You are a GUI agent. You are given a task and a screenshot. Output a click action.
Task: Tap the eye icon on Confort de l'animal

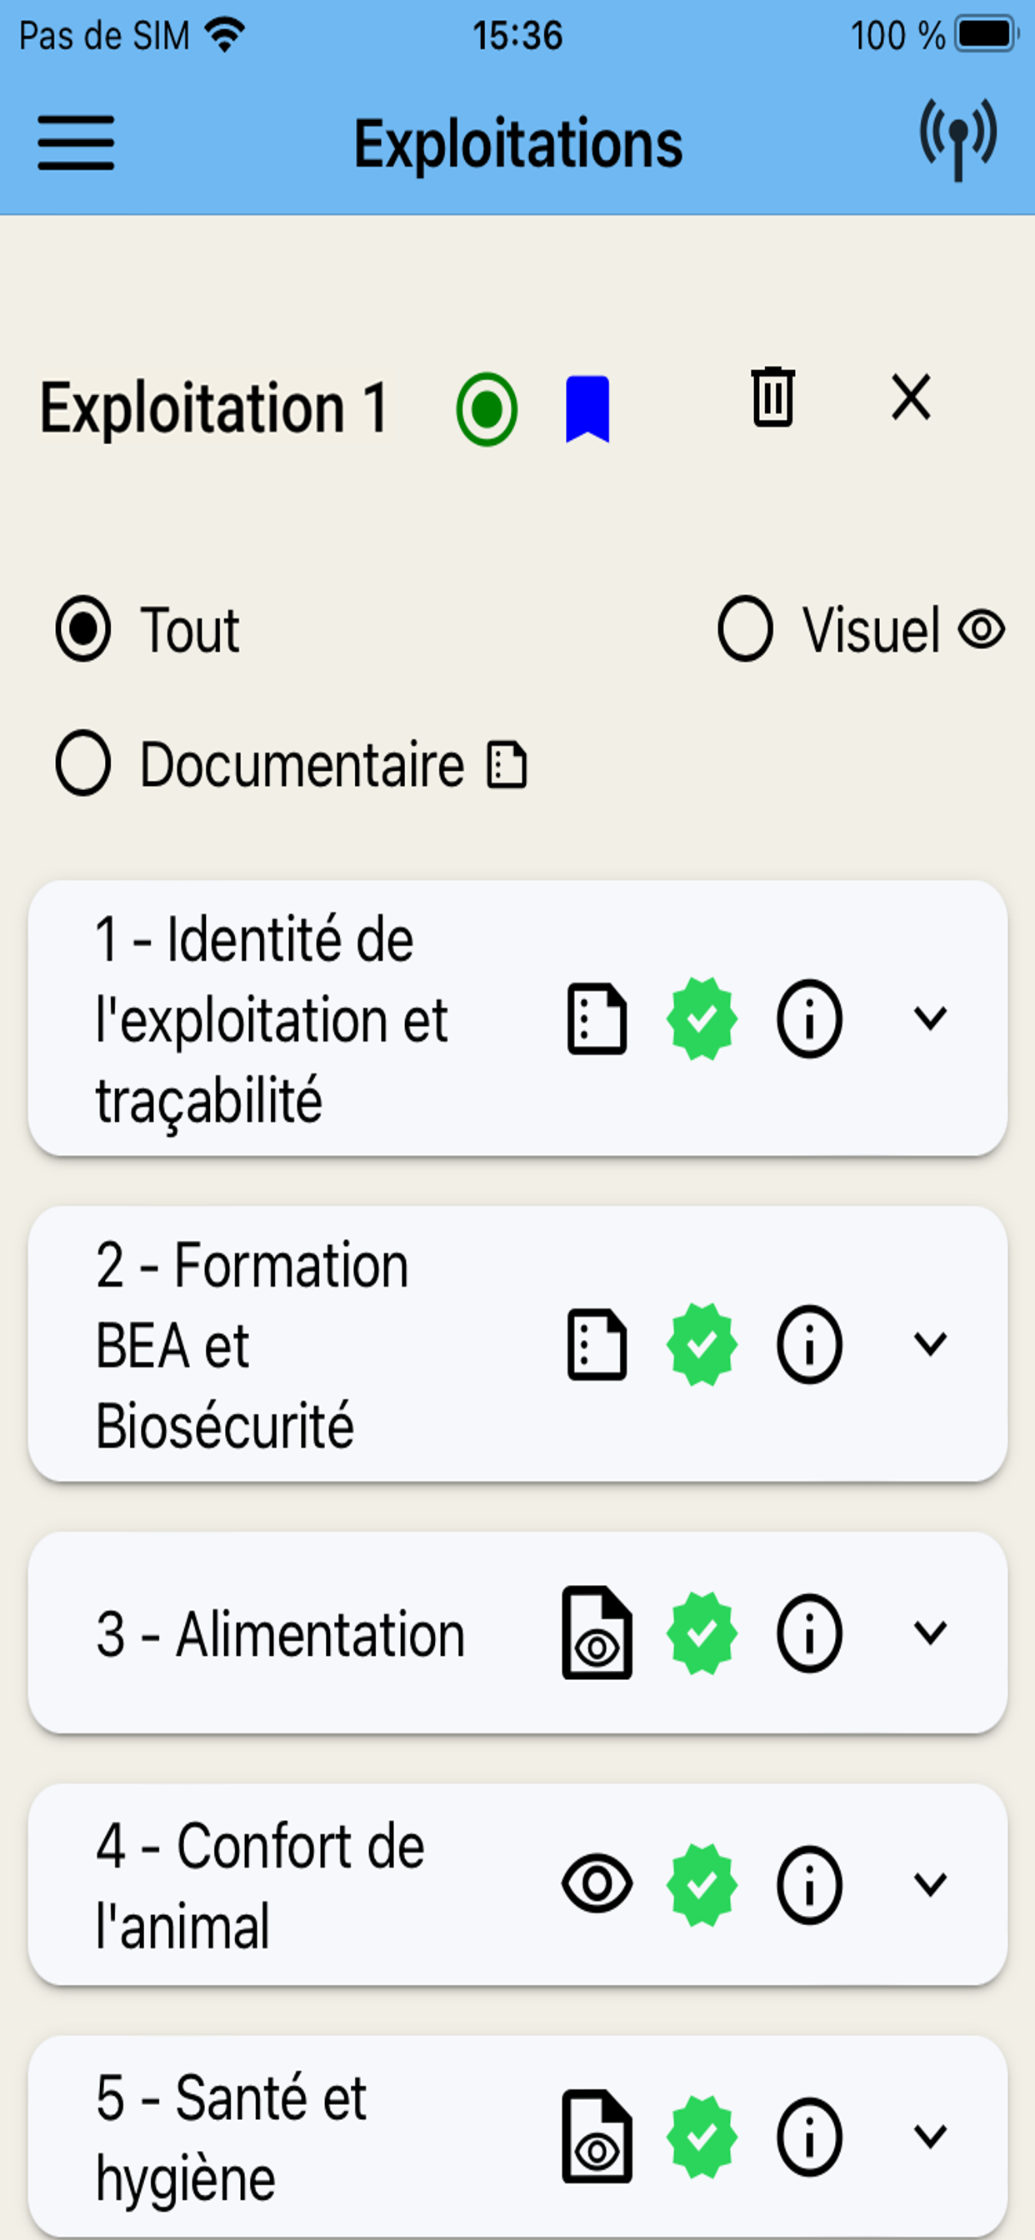597,1884
